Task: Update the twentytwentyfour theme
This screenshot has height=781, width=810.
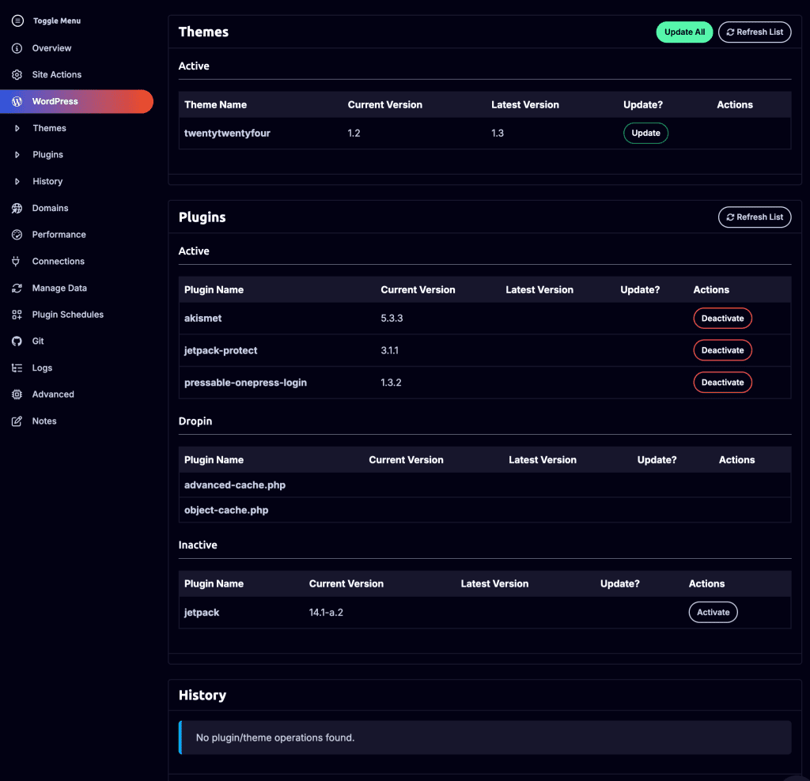Action: click(x=645, y=133)
